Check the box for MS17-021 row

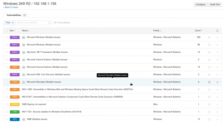pyautogui.click(x=7, y=112)
